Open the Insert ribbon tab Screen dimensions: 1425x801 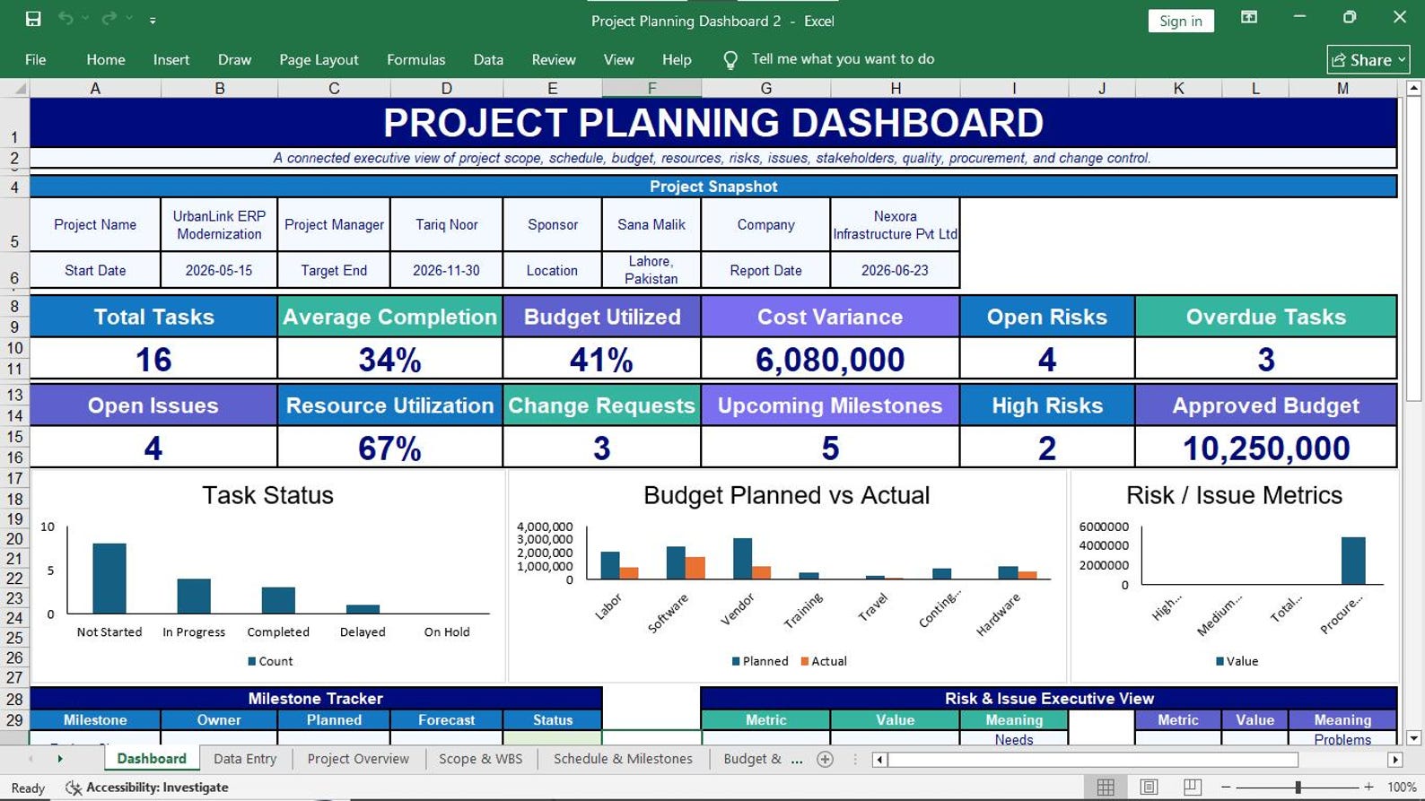tap(171, 59)
